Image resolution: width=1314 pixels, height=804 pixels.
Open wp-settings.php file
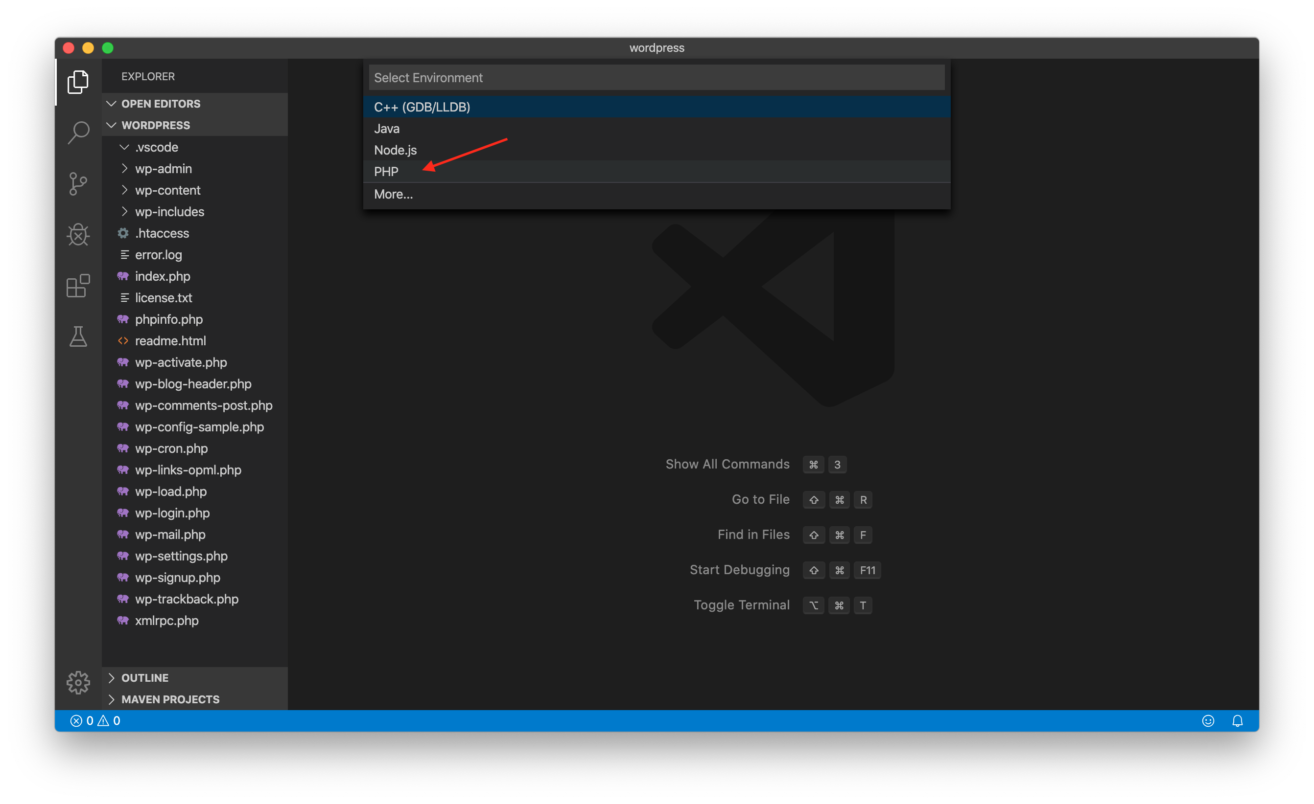[195, 556]
